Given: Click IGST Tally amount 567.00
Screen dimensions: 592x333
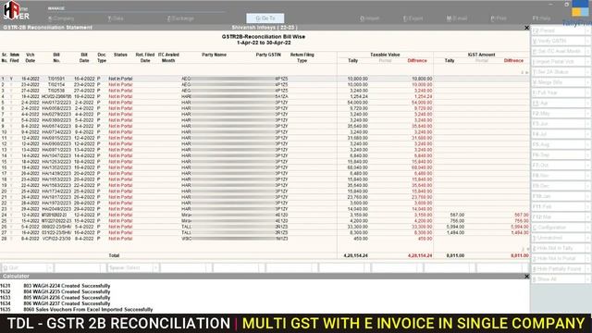Looking at the screenshot, I should click(x=457, y=215).
